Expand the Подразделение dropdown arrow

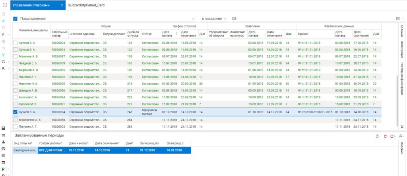click(x=193, y=19)
